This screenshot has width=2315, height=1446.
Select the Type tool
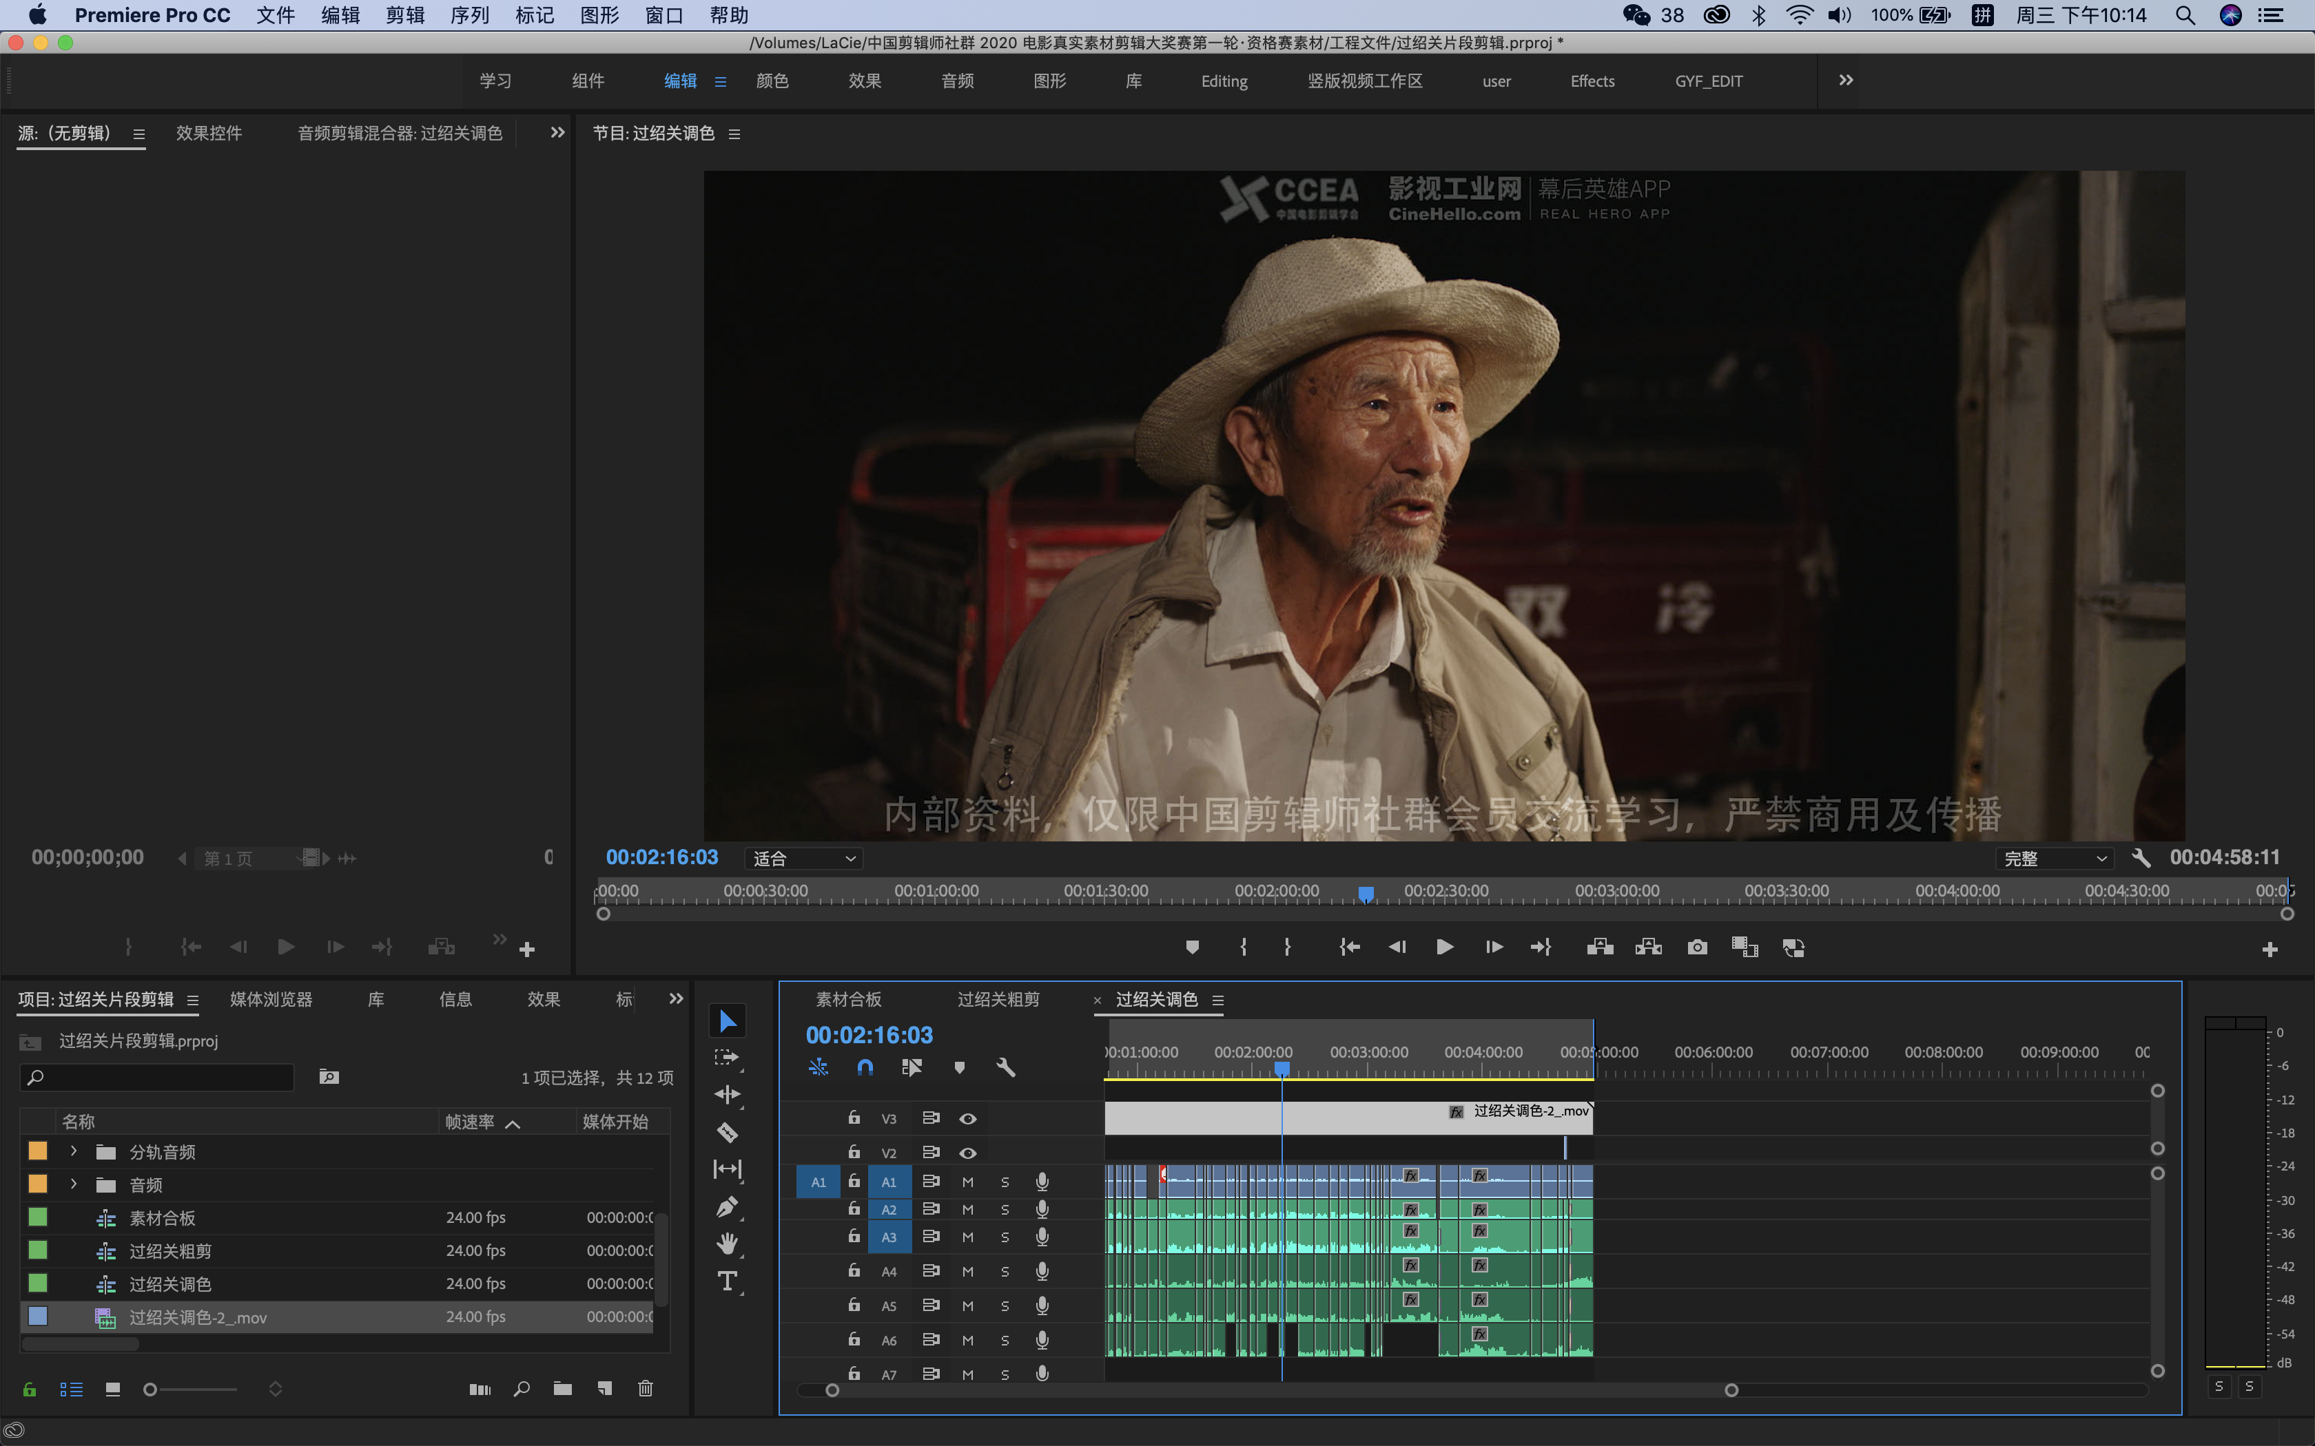727,1281
